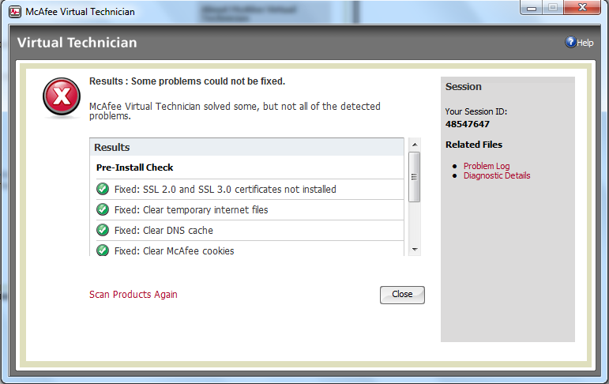This screenshot has width=609, height=384.
Task: Open the Problem Log link
Action: pyautogui.click(x=487, y=166)
